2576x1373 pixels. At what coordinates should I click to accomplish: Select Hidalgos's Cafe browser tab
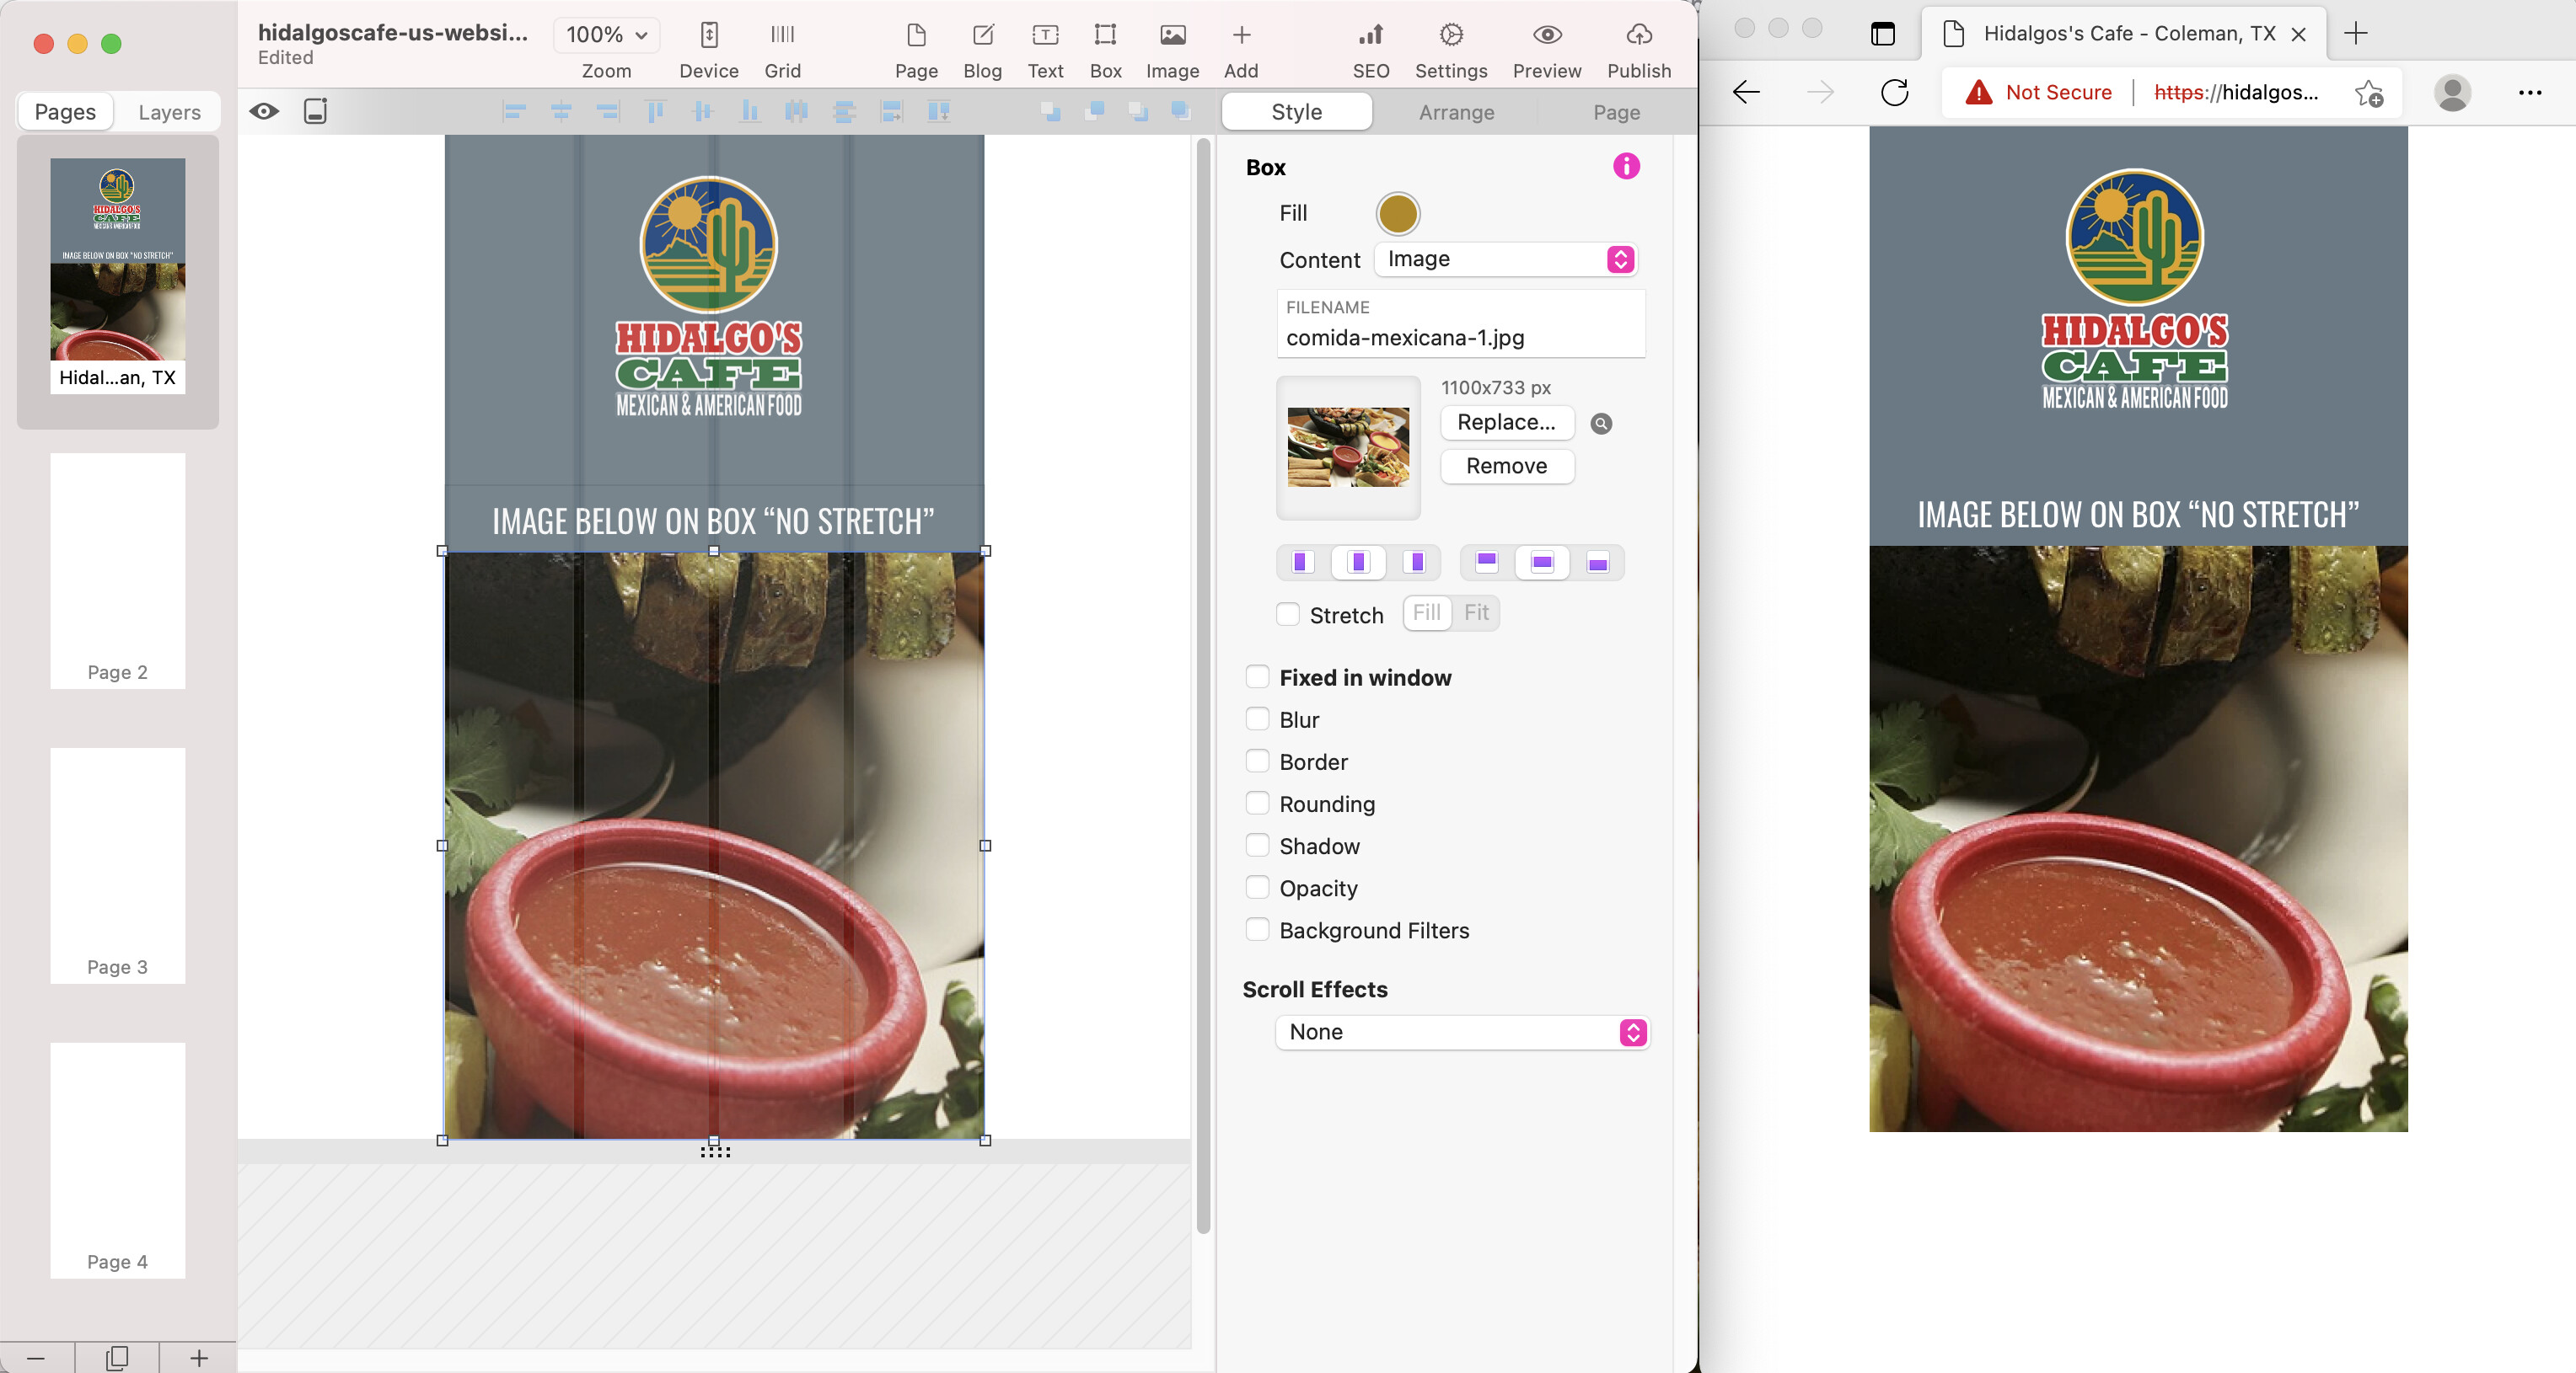2124,34
